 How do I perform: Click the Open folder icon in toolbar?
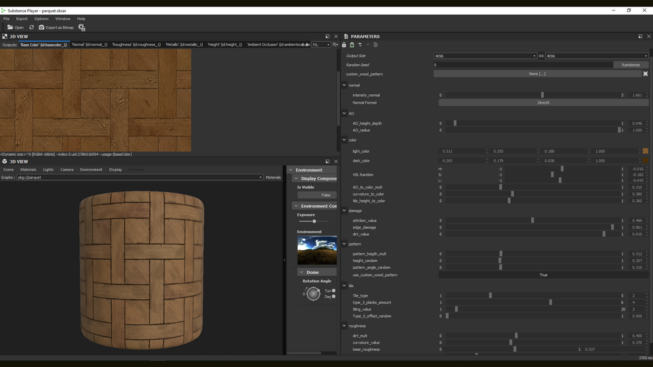pyautogui.click(x=10, y=27)
